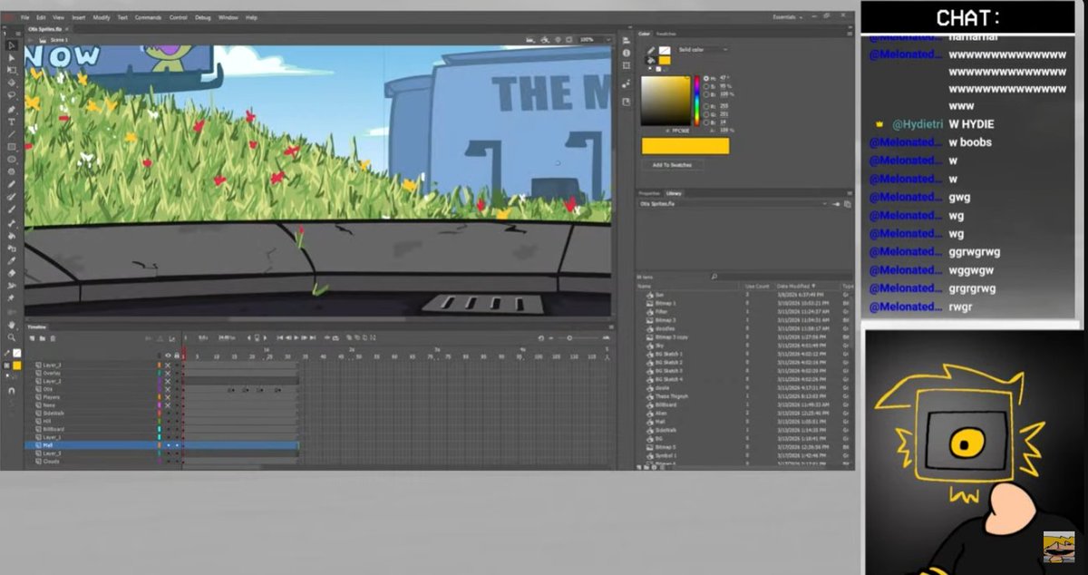Select the Zoom magnifier tool
Viewport: 1088px width, 575px height.
pos(12,337)
